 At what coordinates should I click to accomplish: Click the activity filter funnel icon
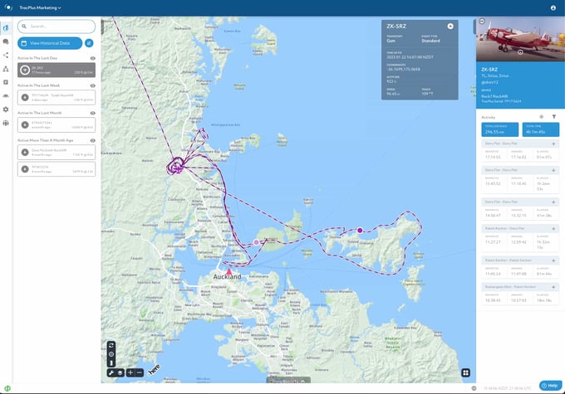554,117
